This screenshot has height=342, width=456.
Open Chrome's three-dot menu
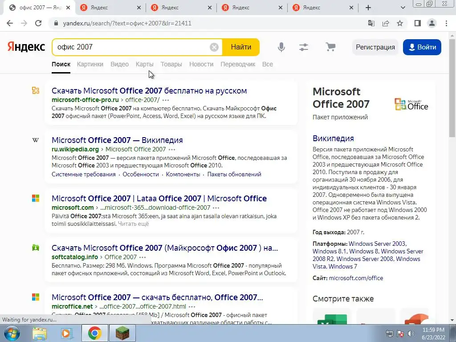pos(446,23)
